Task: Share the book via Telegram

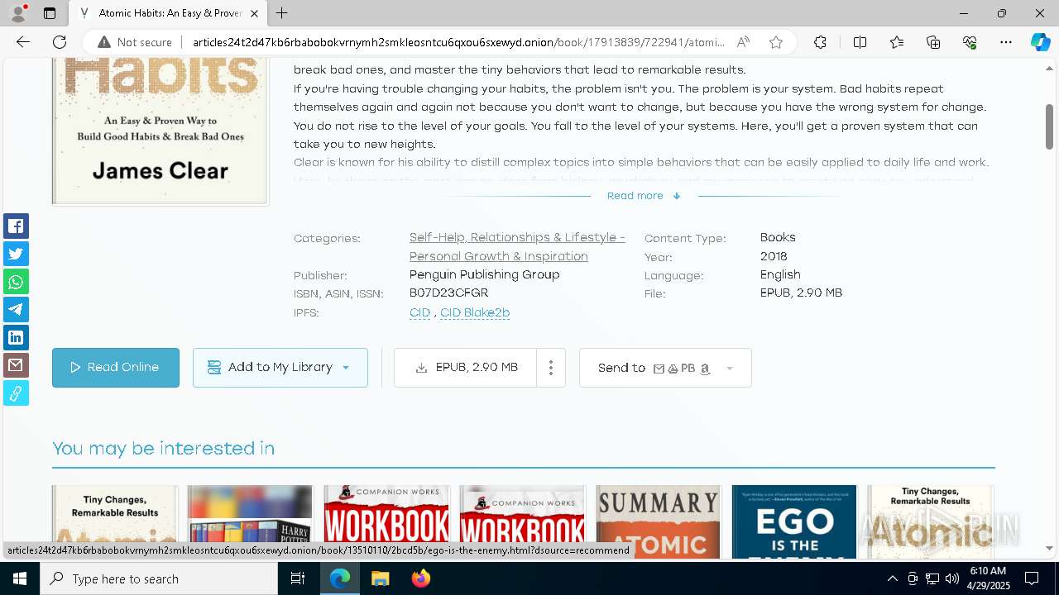Action: pyautogui.click(x=16, y=309)
